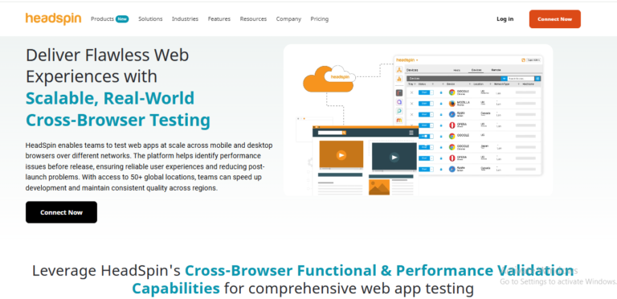
Task: Click the Chrome icon in the Japan row
Action: click(x=452, y=147)
